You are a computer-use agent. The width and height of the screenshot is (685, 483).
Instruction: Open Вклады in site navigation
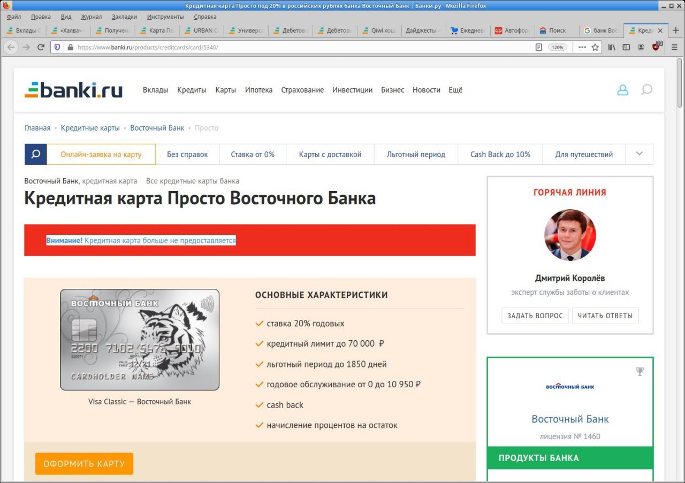pyautogui.click(x=155, y=90)
